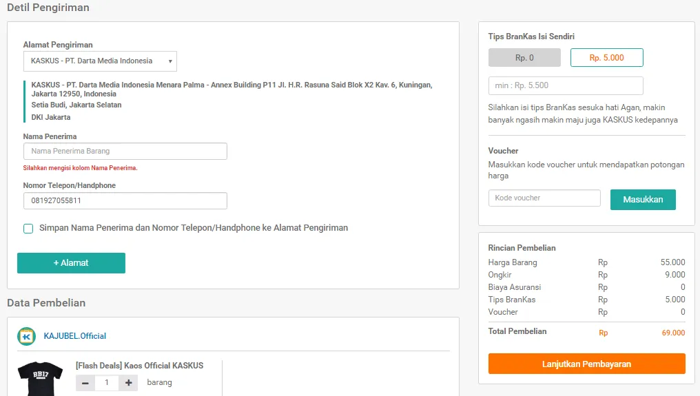
Task: Click the Masukkan voucher button
Action: pyautogui.click(x=643, y=200)
